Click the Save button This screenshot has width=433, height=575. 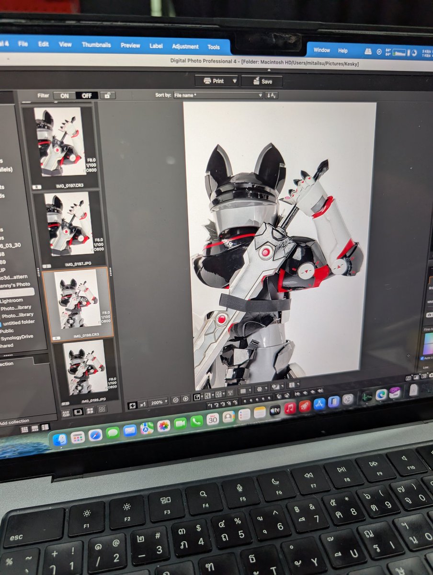(x=262, y=81)
